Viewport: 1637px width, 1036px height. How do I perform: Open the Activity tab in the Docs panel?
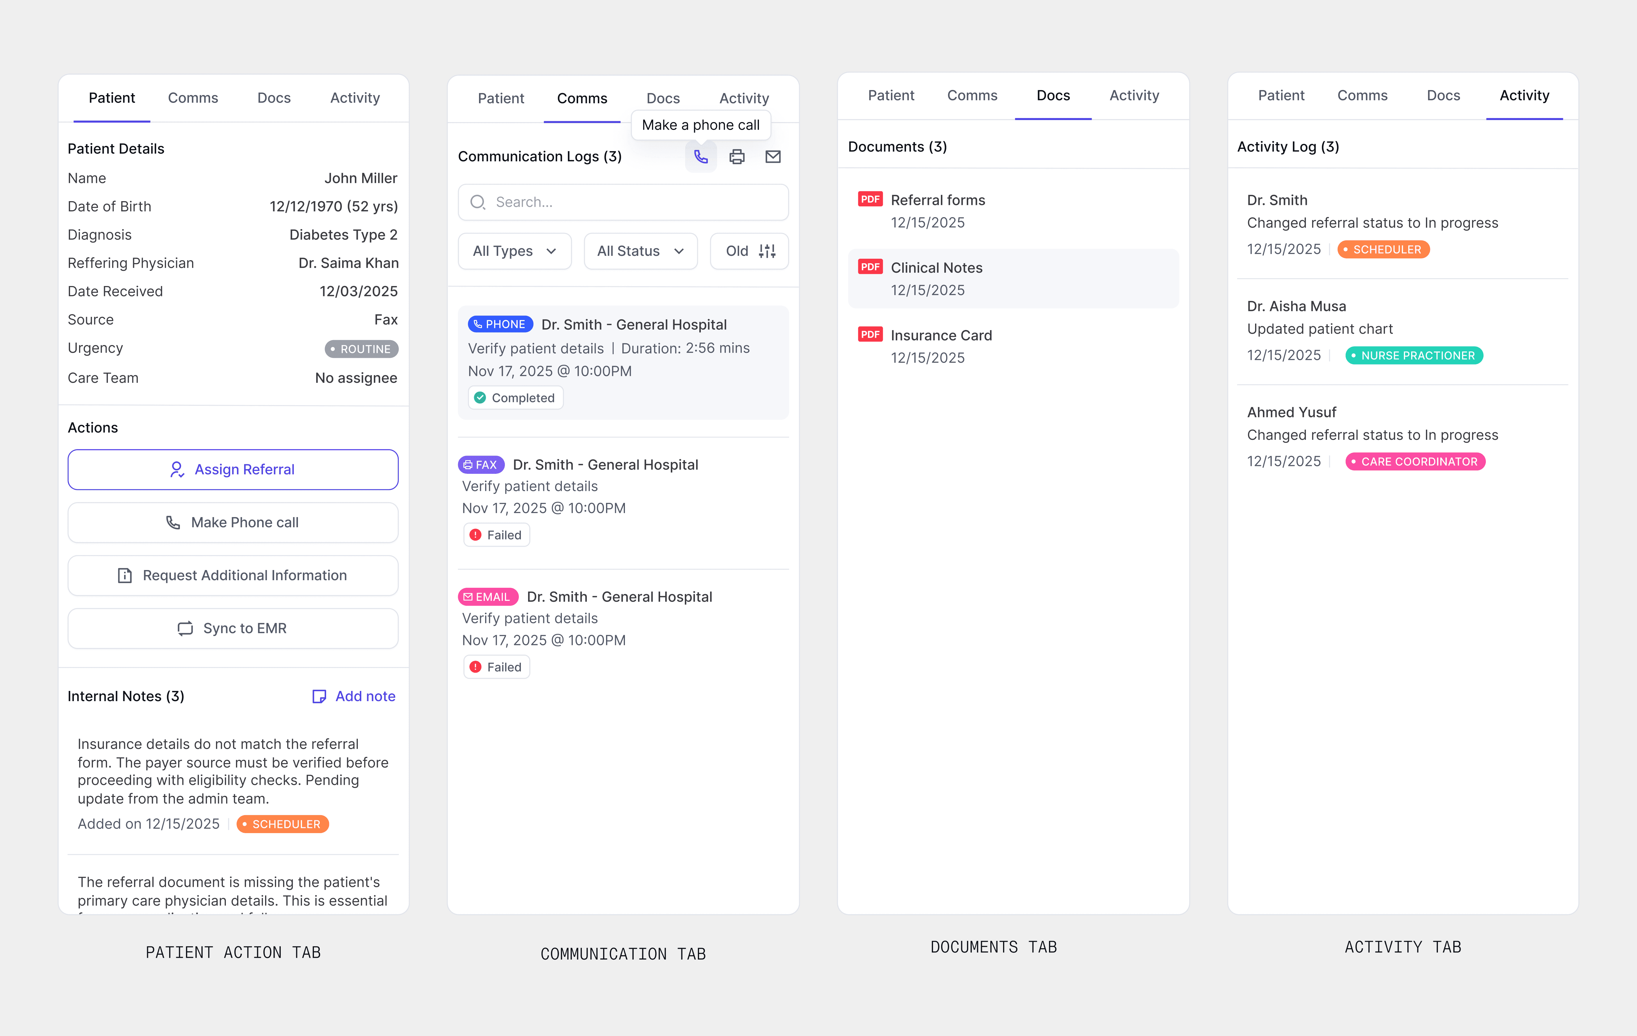pyautogui.click(x=1134, y=95)
